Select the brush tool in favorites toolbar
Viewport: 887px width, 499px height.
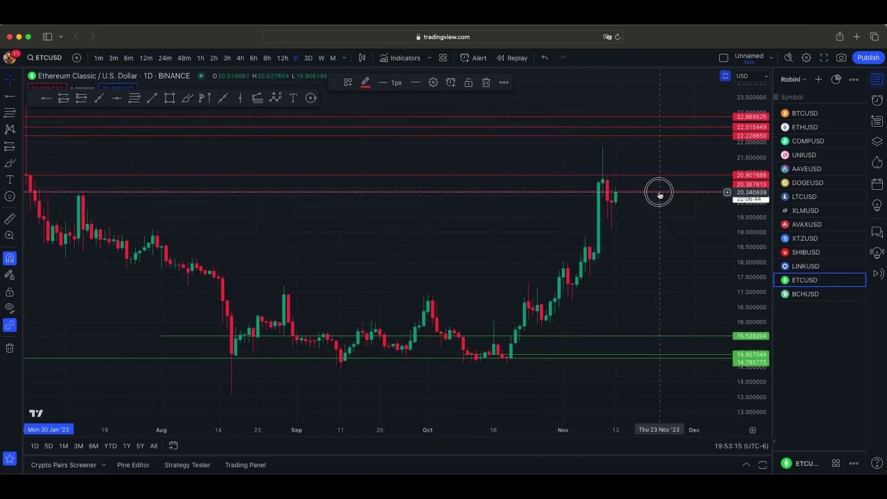187,98
